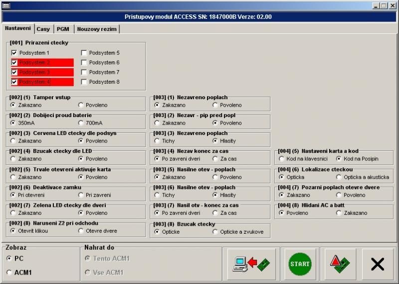Select 700mA for Dobijeci proud baterie
399x284 pixels.
point(81,123)
